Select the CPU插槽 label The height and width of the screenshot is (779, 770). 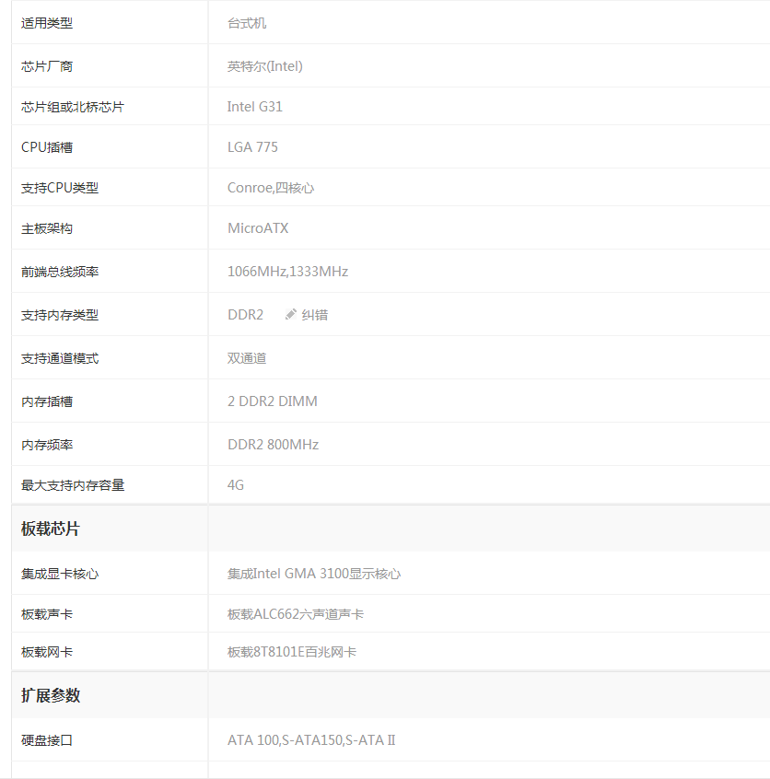47,147
